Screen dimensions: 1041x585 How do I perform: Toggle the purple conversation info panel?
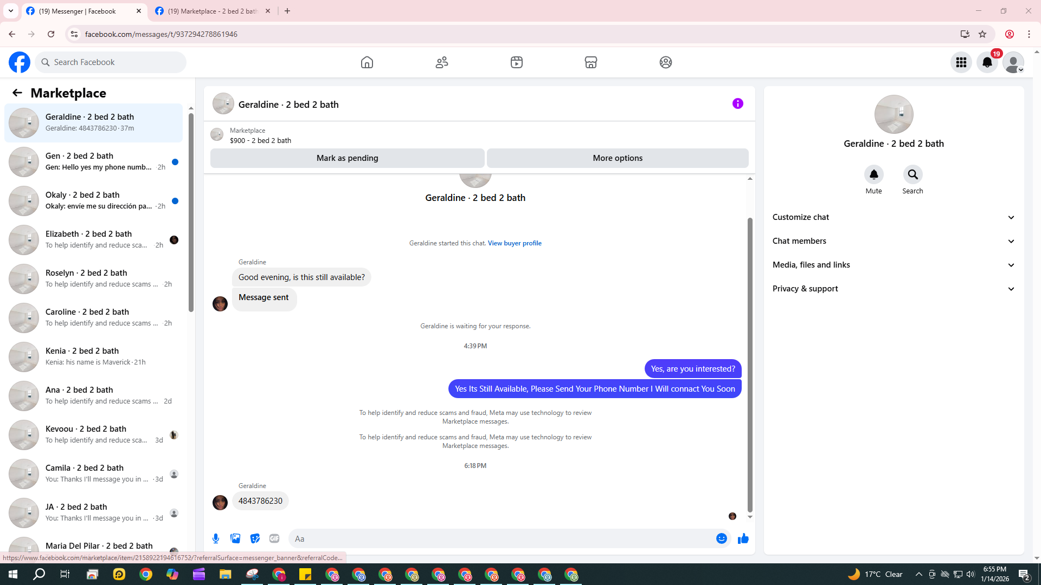point(737,103)
